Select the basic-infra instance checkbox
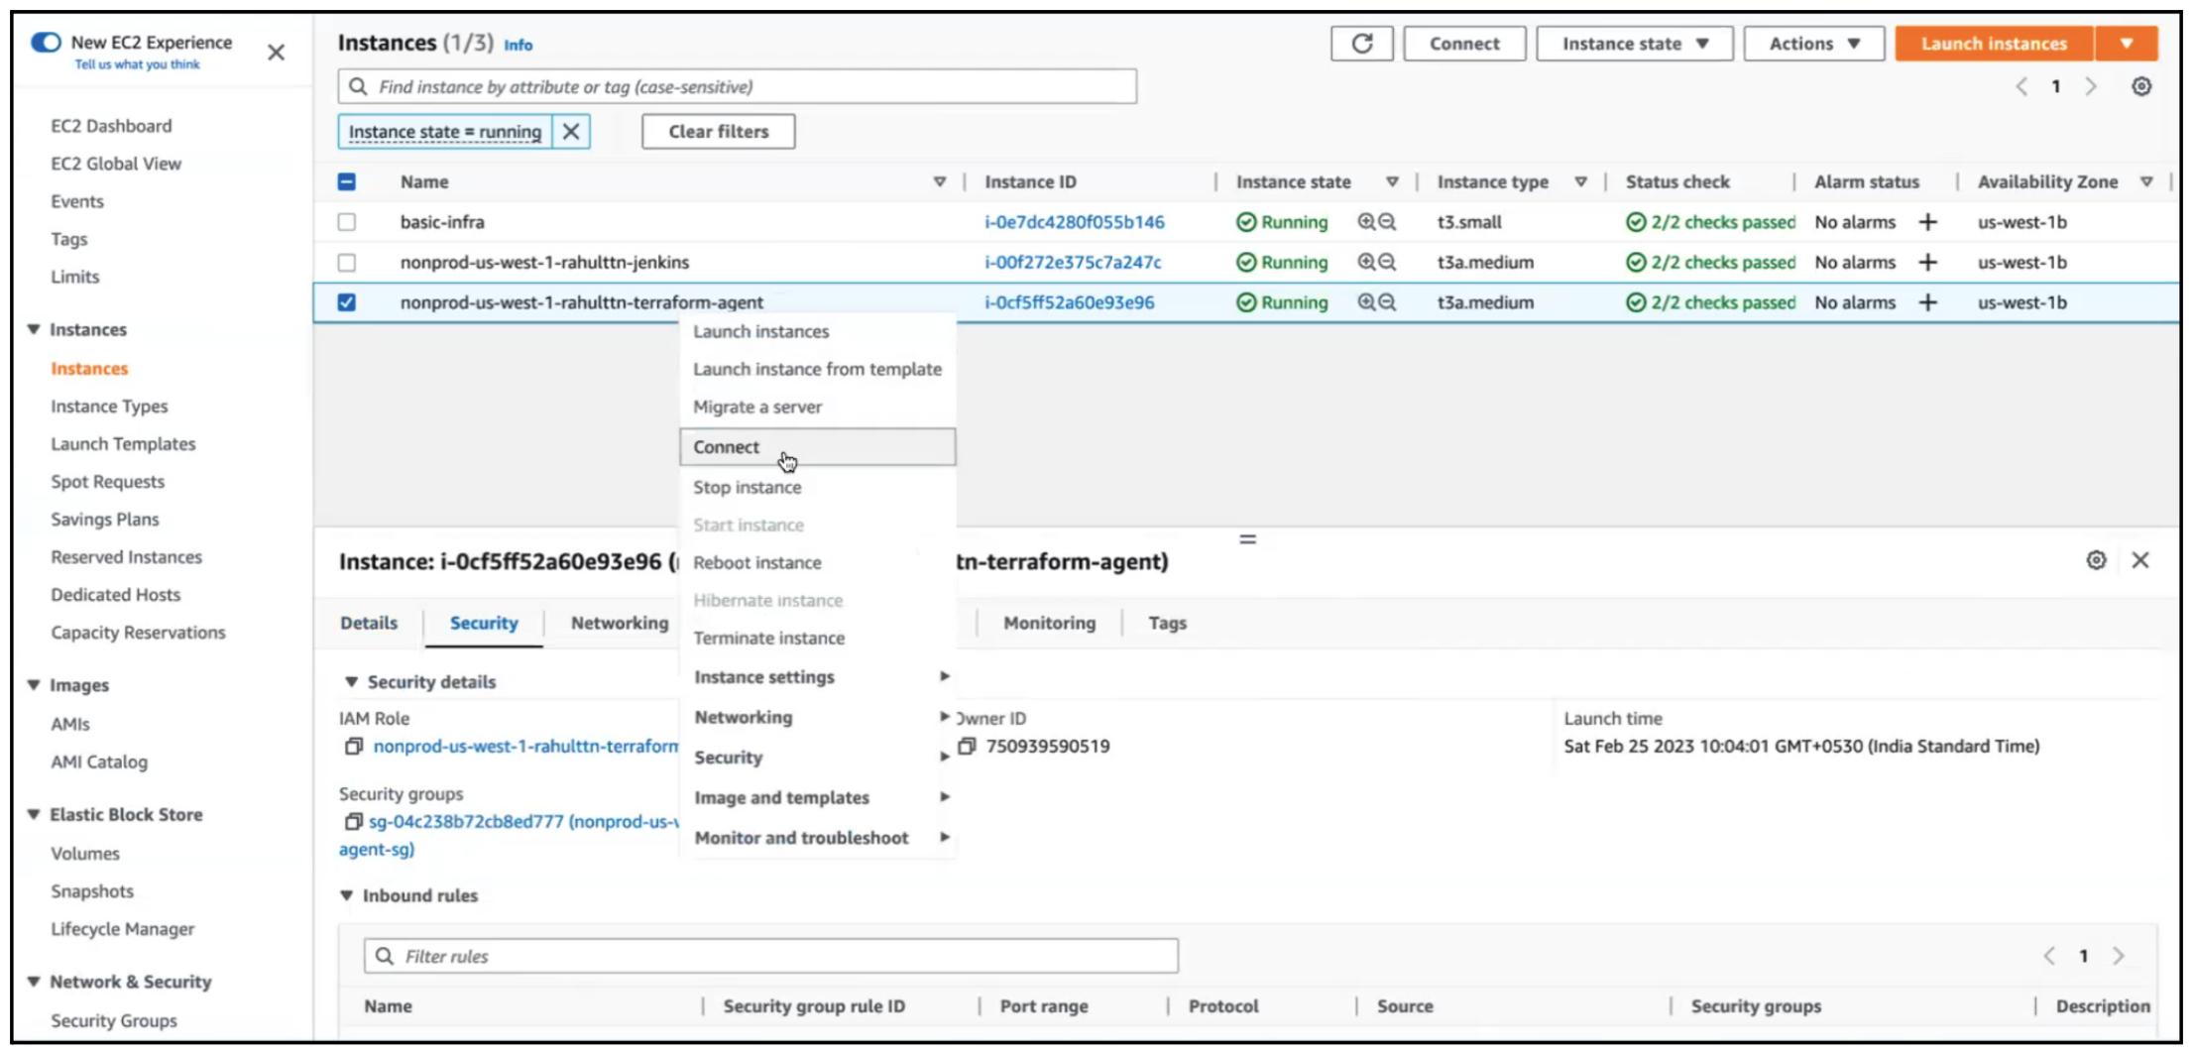Screen dimensions: 2195x1055 point(347,222)
